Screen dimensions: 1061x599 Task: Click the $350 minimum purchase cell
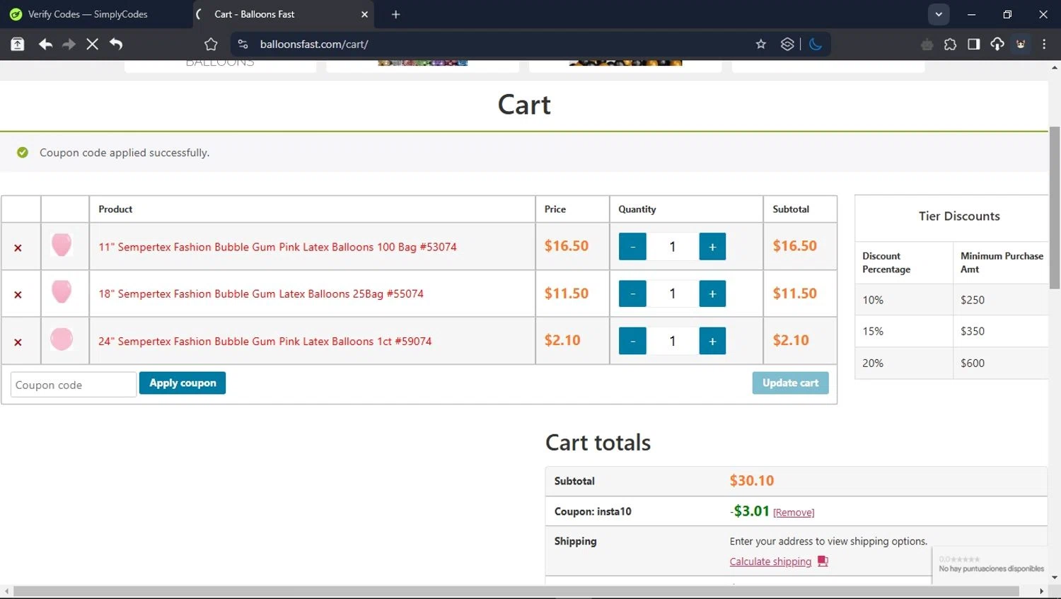point(1001,331)
